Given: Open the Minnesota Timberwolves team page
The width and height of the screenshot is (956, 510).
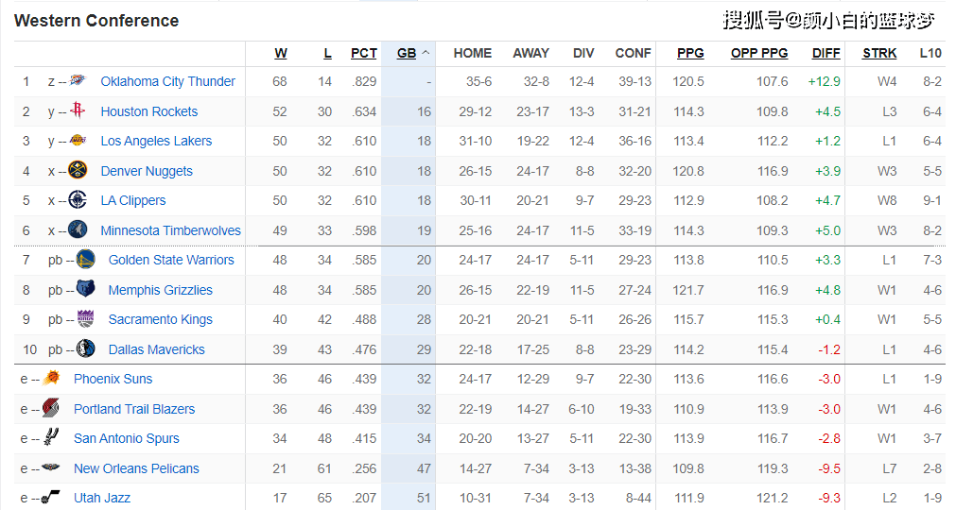Looking at the screenshot, I should coord(171,230).
